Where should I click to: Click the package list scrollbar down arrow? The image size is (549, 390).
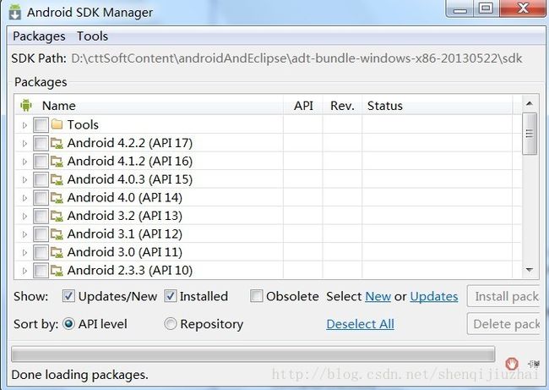coord(530,270)
